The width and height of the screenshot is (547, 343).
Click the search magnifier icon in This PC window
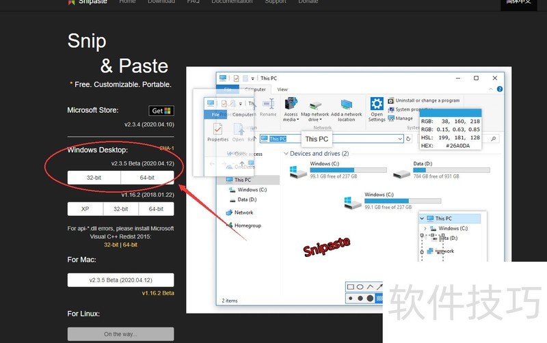point(493,139)
